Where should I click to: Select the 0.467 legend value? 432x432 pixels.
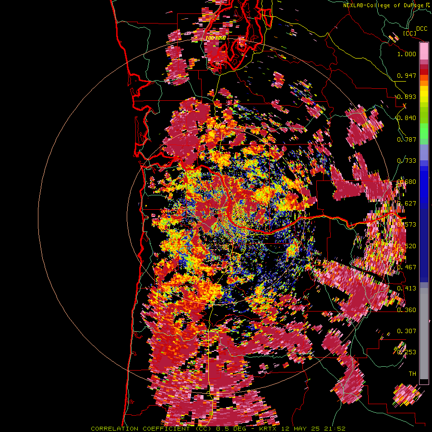pos(407,267)
